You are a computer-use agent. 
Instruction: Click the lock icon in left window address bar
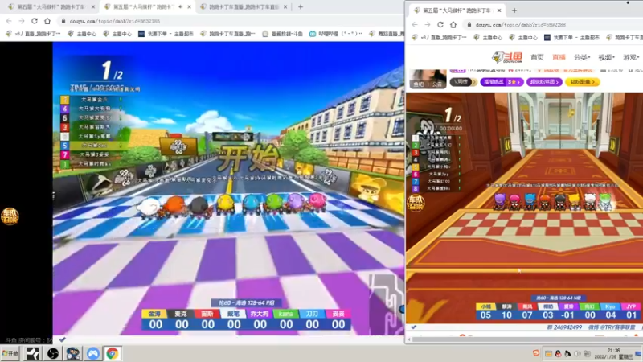click(x=63, y=21)
